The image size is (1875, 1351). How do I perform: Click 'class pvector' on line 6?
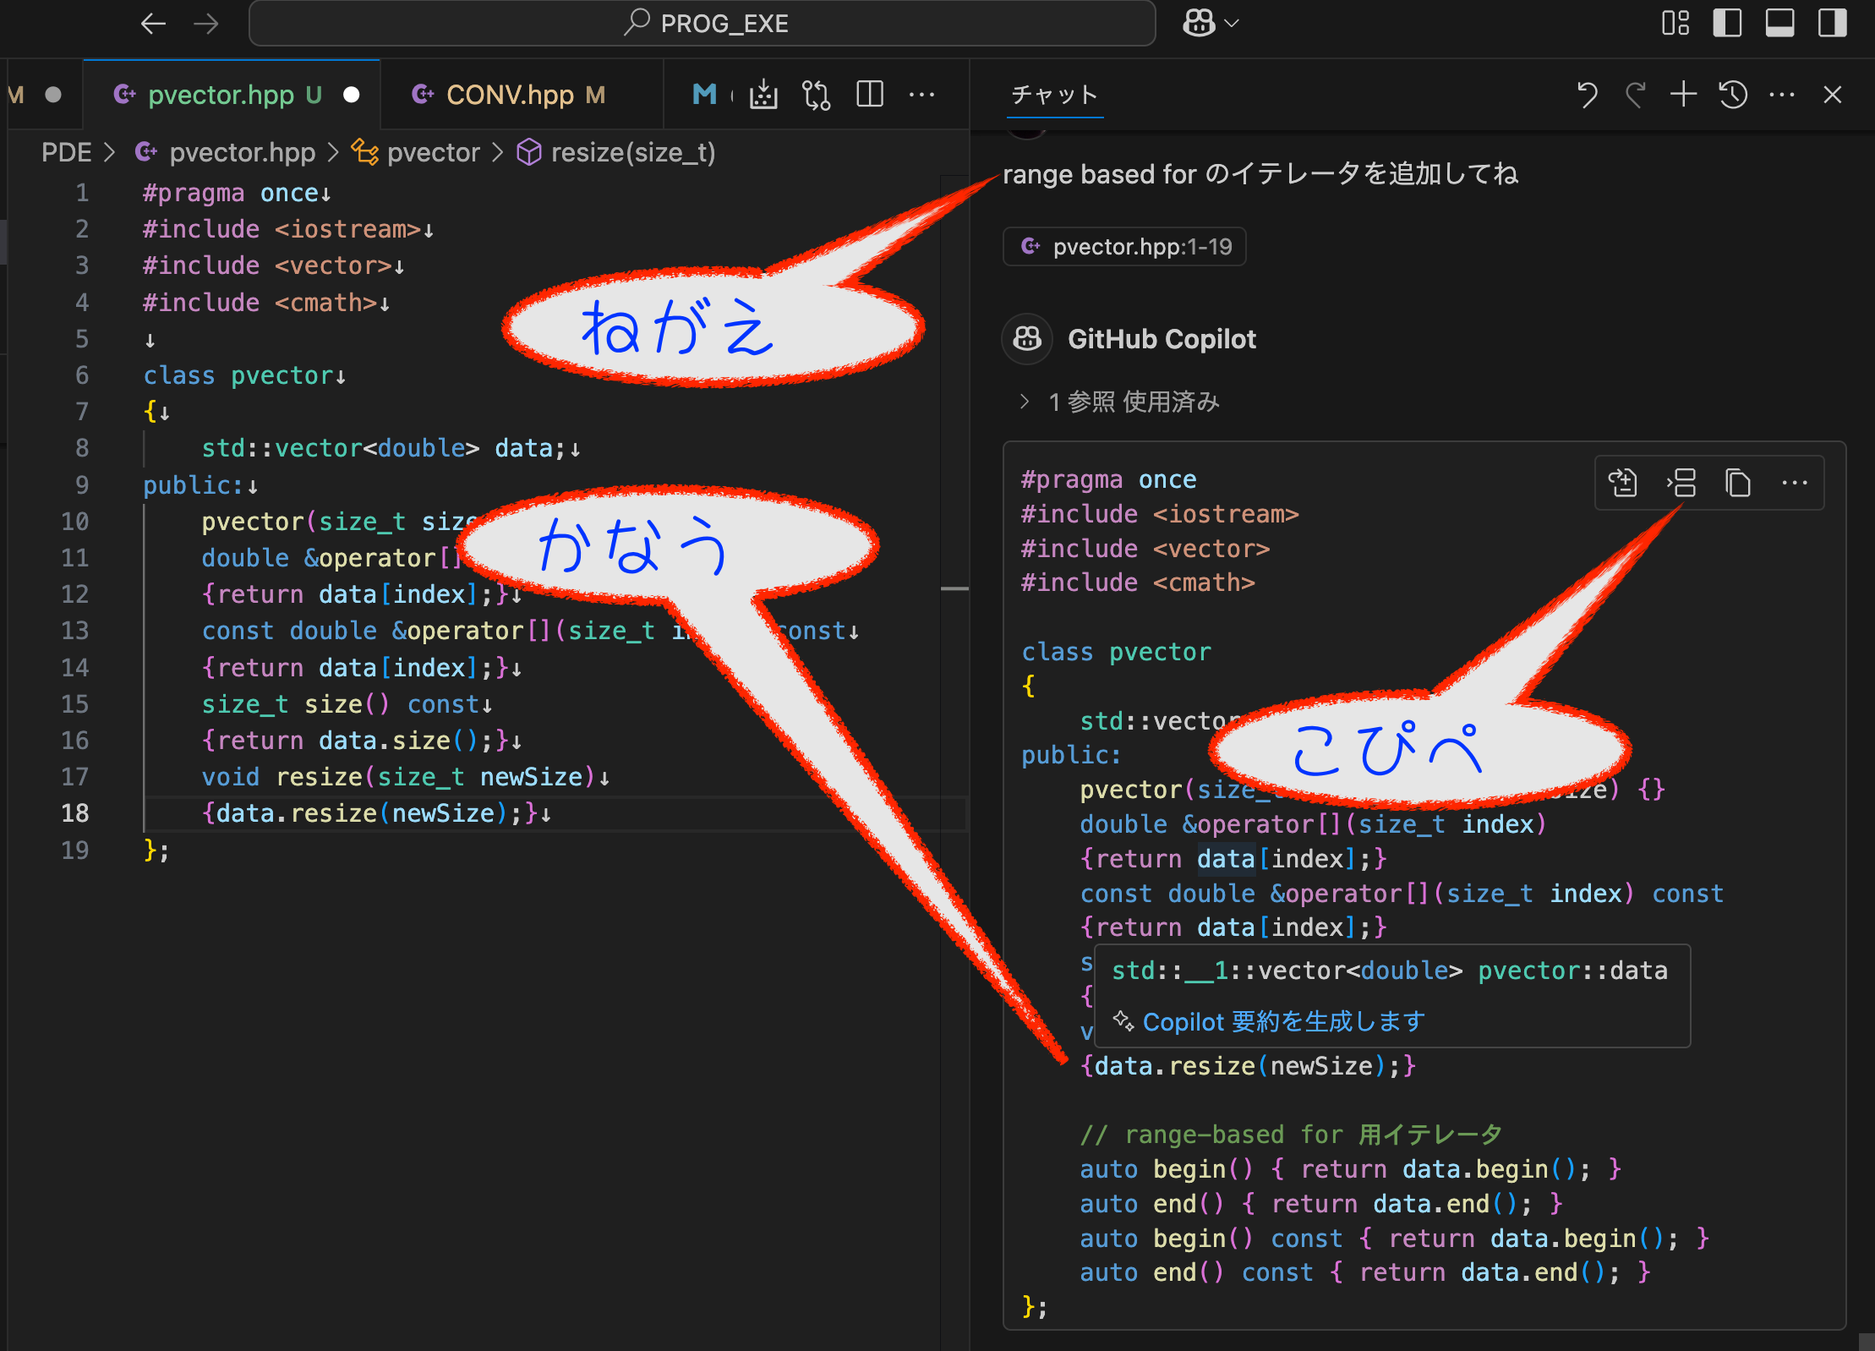(238, 375)
